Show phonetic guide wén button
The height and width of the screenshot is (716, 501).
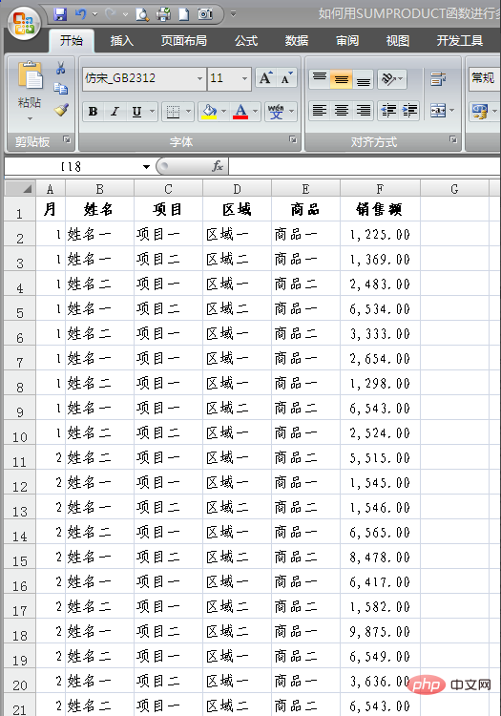(276, 112)
